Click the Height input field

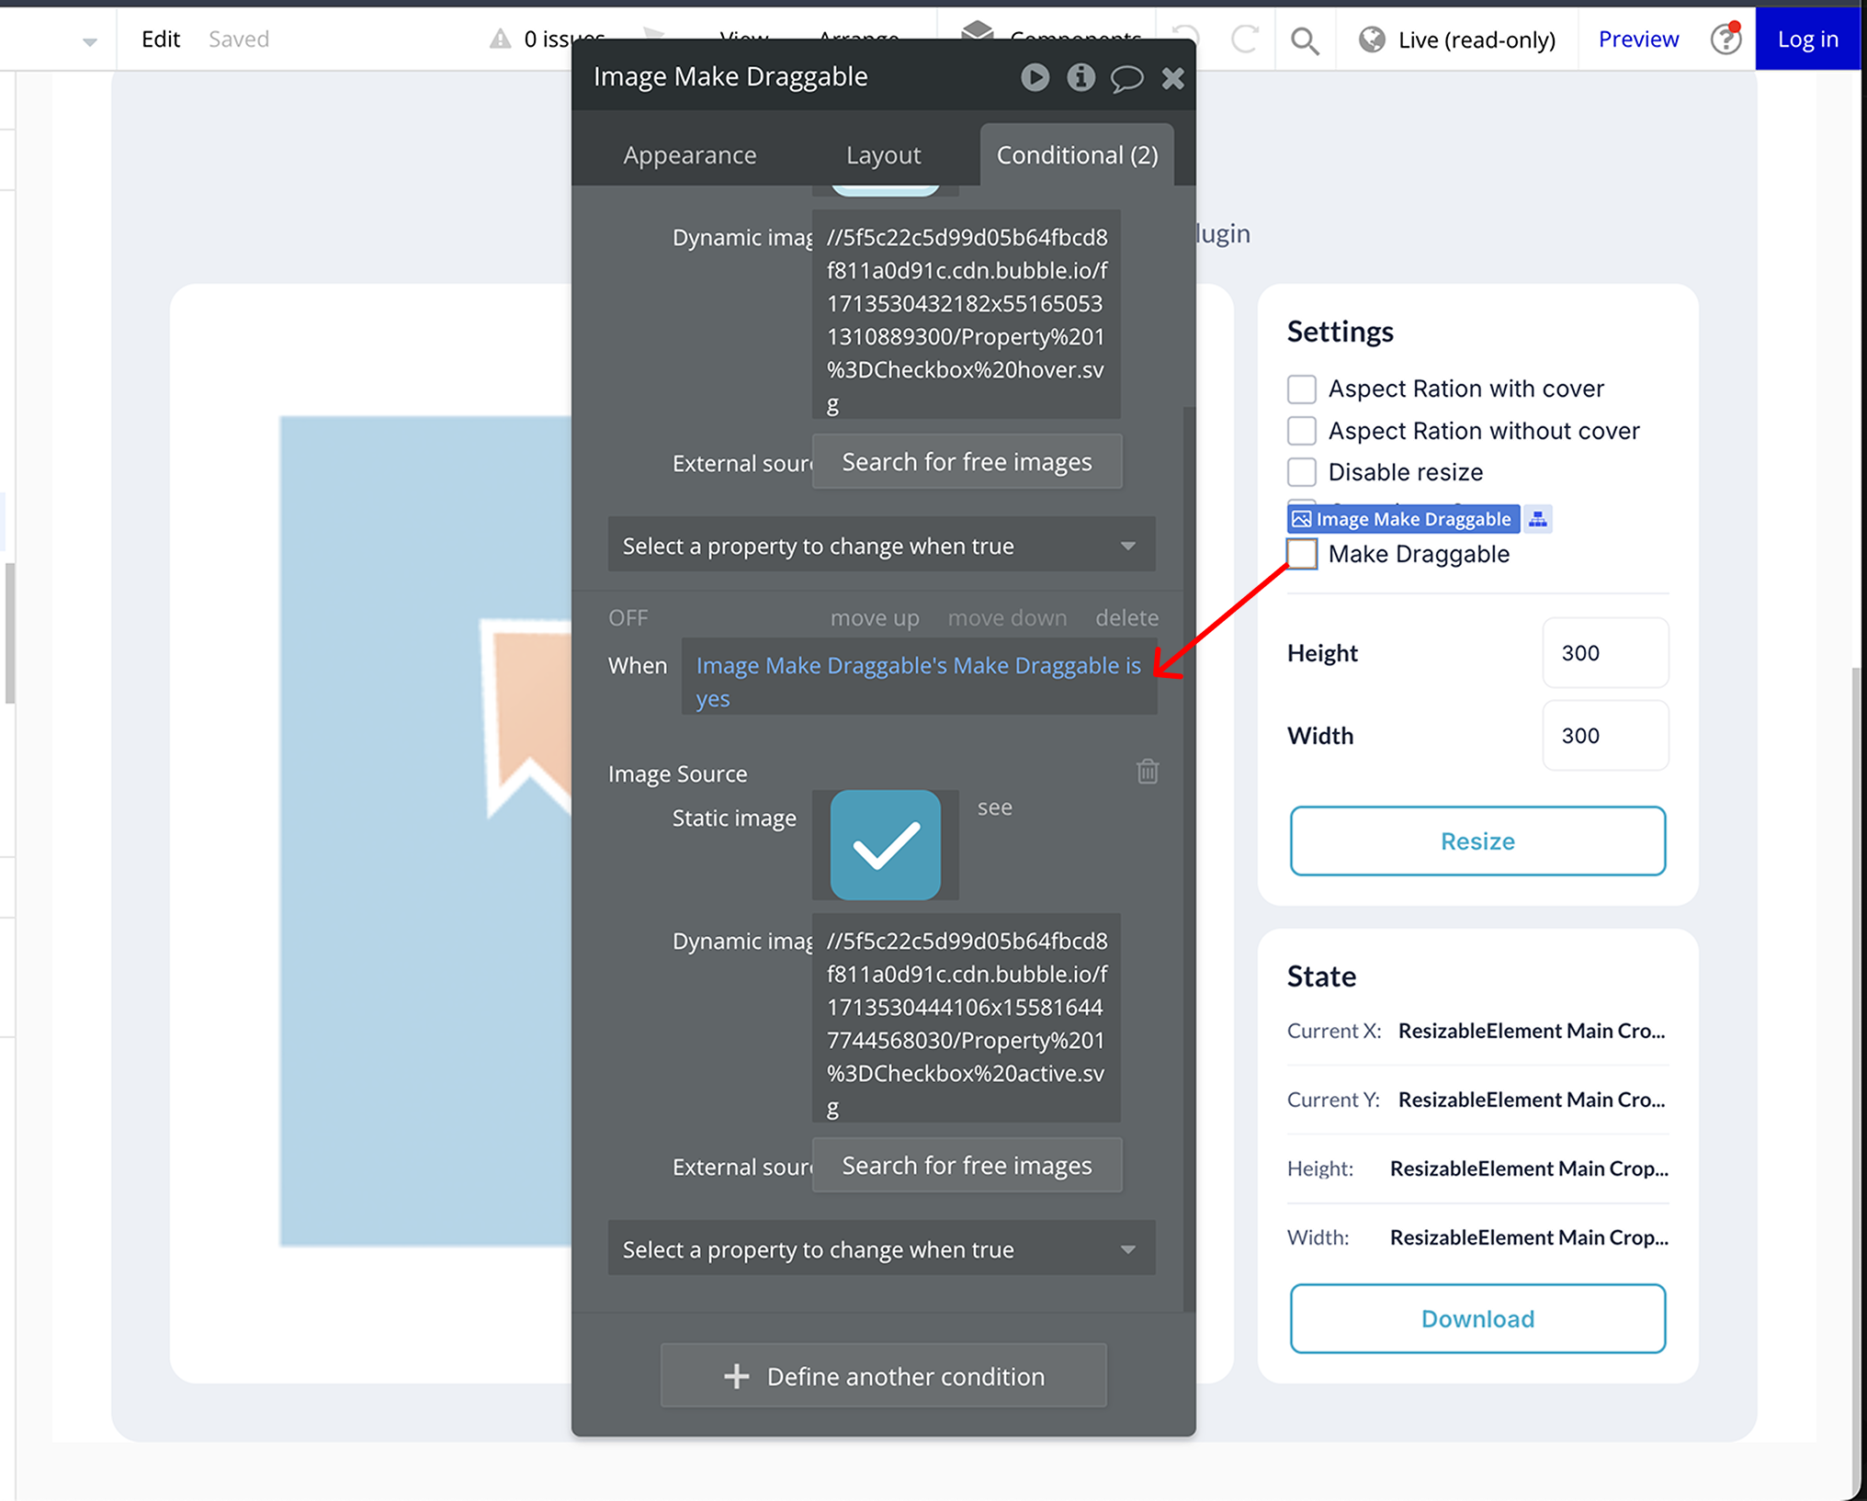(1604, 653)
